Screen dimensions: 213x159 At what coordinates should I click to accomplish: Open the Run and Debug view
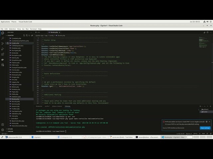click(3, 49)
